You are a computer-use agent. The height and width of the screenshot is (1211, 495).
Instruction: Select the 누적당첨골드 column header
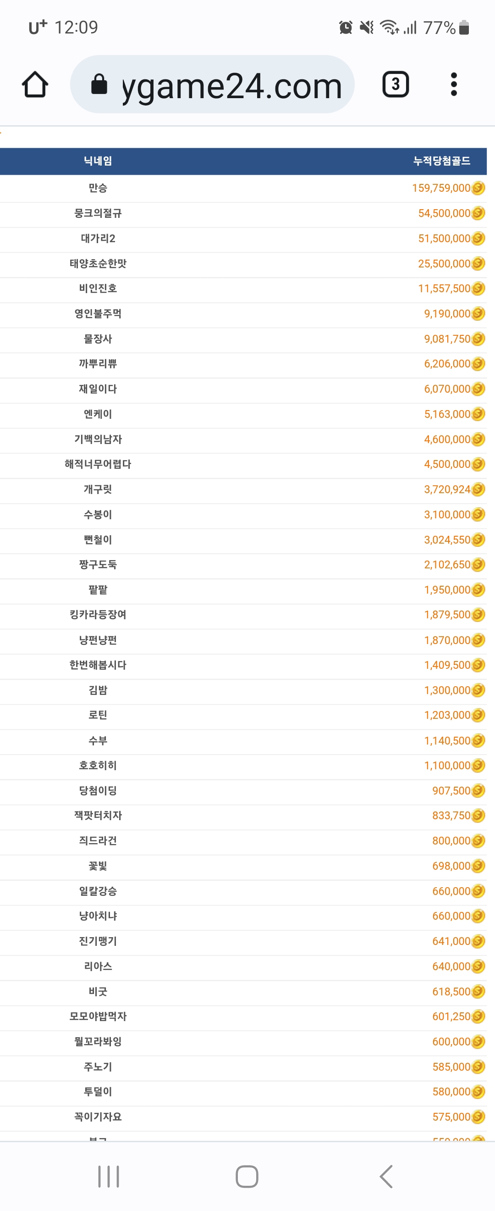pyautogui.click(x=442, y=161)
